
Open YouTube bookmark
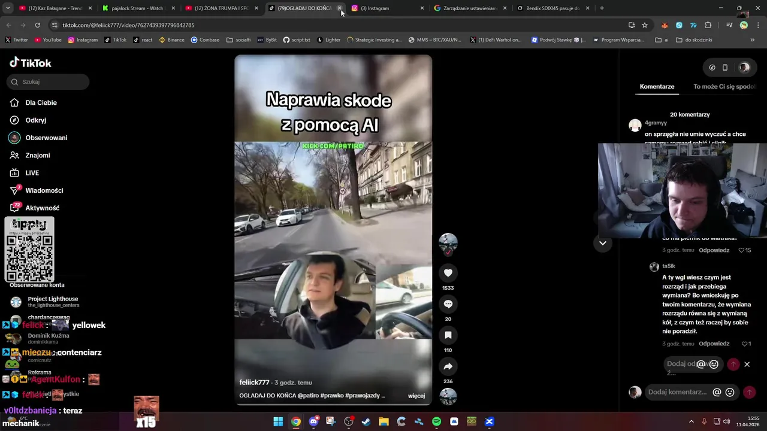click(48, 40)
